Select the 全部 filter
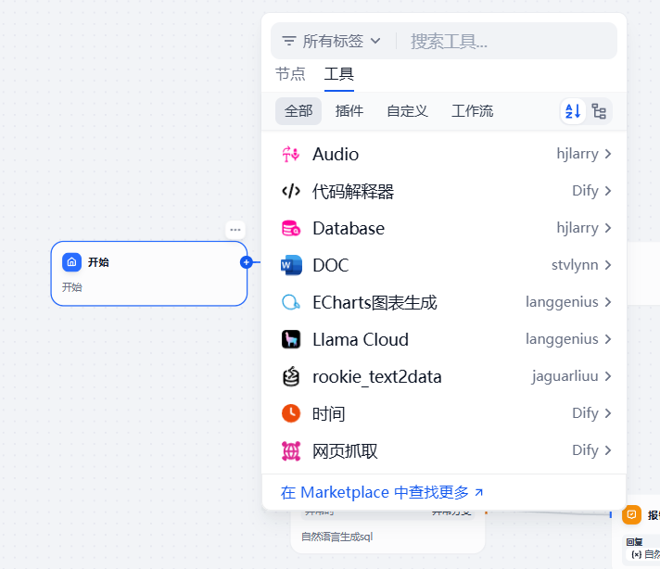This screenshot has height=569, width=660. point(298,111)
